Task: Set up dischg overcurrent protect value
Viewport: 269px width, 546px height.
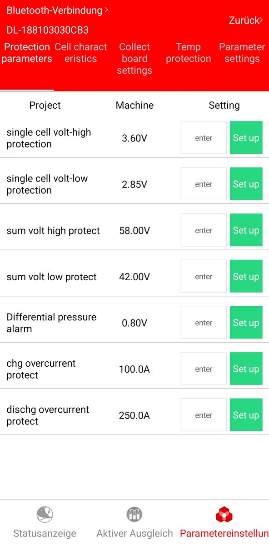Action: (x=246, y=415)
